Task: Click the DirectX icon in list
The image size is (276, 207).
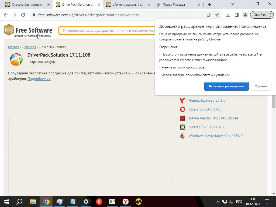Action: (x=182, y=127)
